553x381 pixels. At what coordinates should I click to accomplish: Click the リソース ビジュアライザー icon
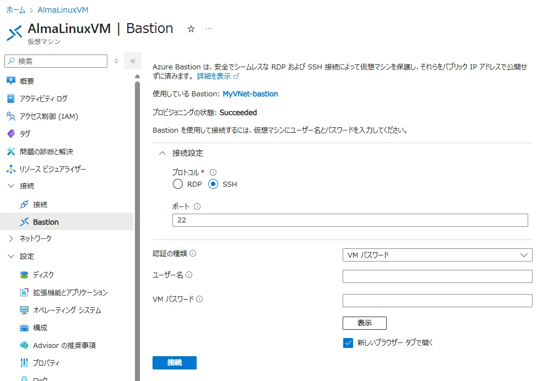pos(11,169)
